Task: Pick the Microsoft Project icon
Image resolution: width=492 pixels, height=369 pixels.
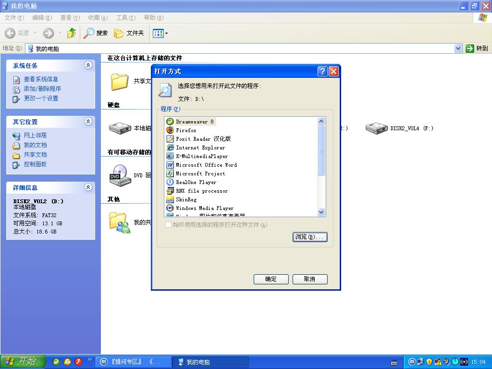Action: pyautogui.click(x=170, y=173)
